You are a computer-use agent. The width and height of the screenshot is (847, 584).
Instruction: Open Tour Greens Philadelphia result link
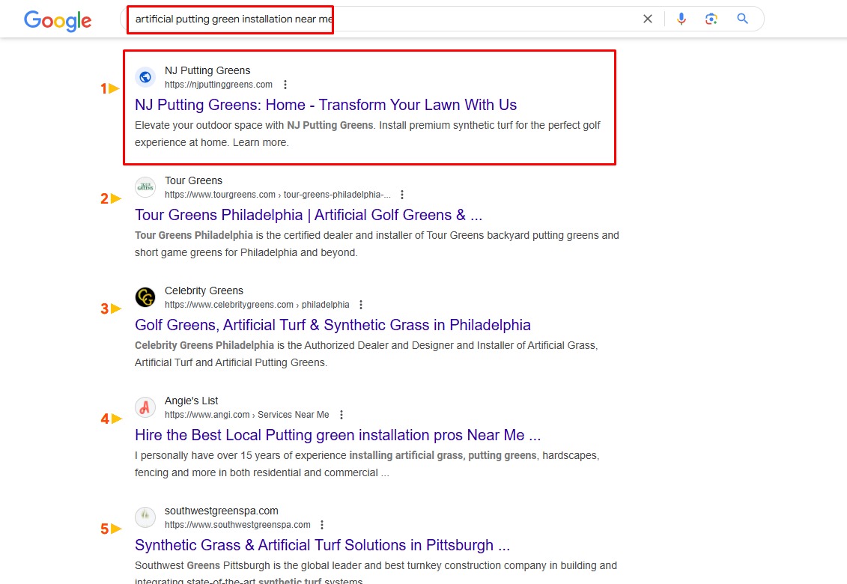tap(309, 215)
